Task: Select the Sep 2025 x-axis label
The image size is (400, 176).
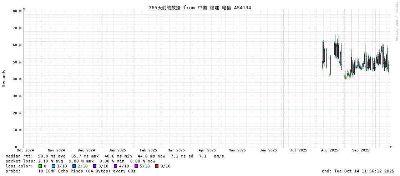Action: (x=360, y=150)
